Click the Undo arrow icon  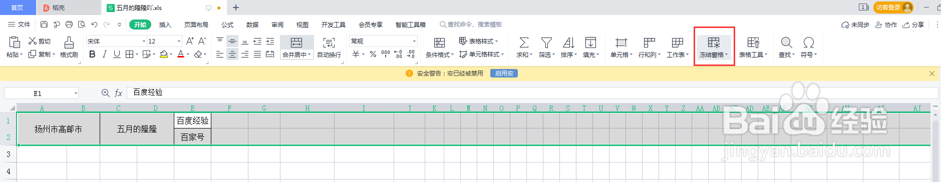click(x=94, y=24)
